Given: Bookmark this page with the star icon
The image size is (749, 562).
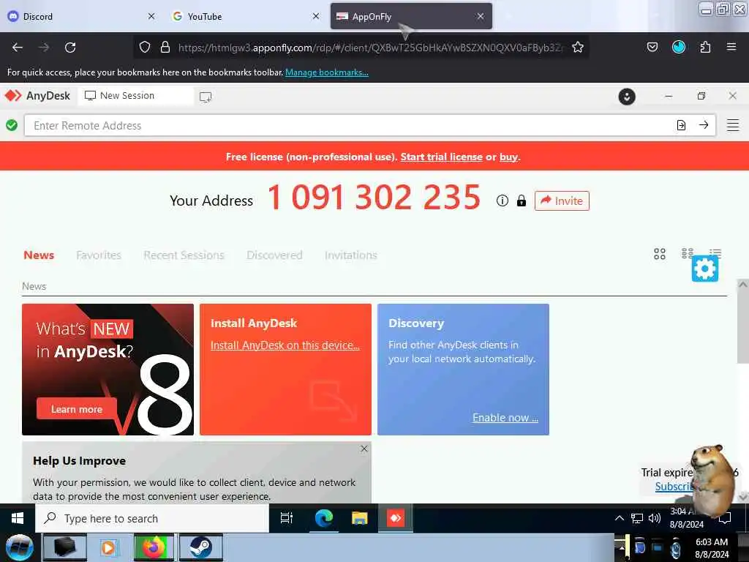Looking at the screenshot, I should click(578, 47).
